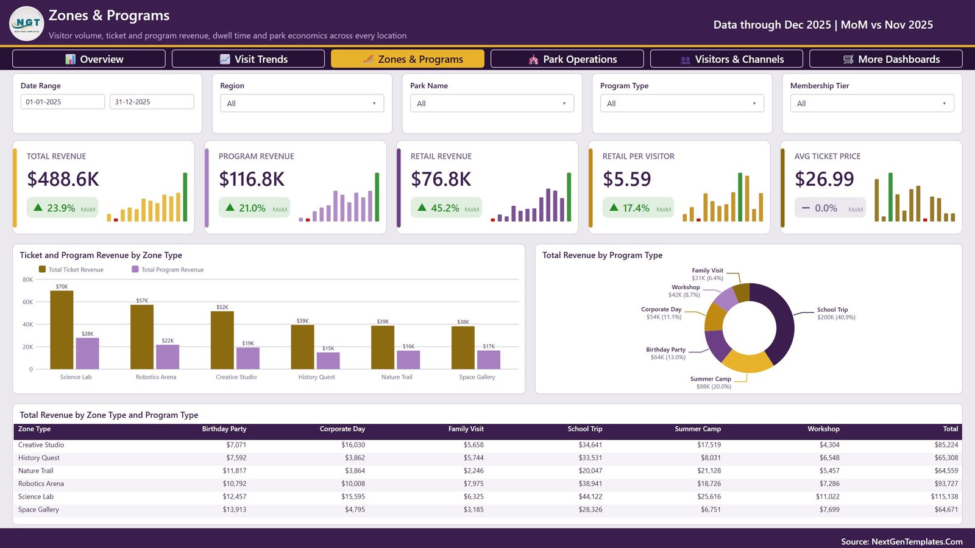Click the $115,138 total cell
The width and height of the screenshot is (975, 548).
point(945,496)
